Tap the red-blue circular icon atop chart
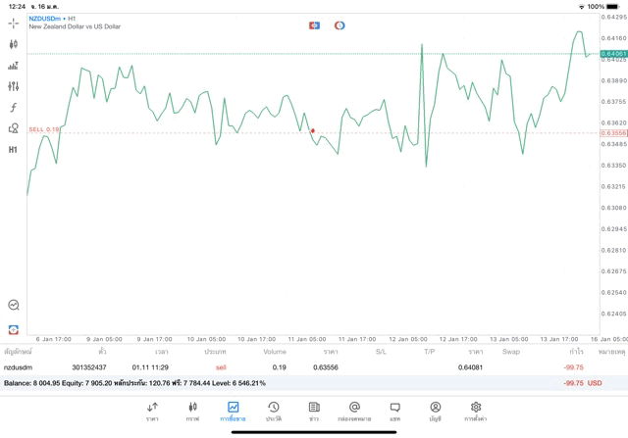The width and height of the screenshot is (628, 438). click(x=340, y=25)
